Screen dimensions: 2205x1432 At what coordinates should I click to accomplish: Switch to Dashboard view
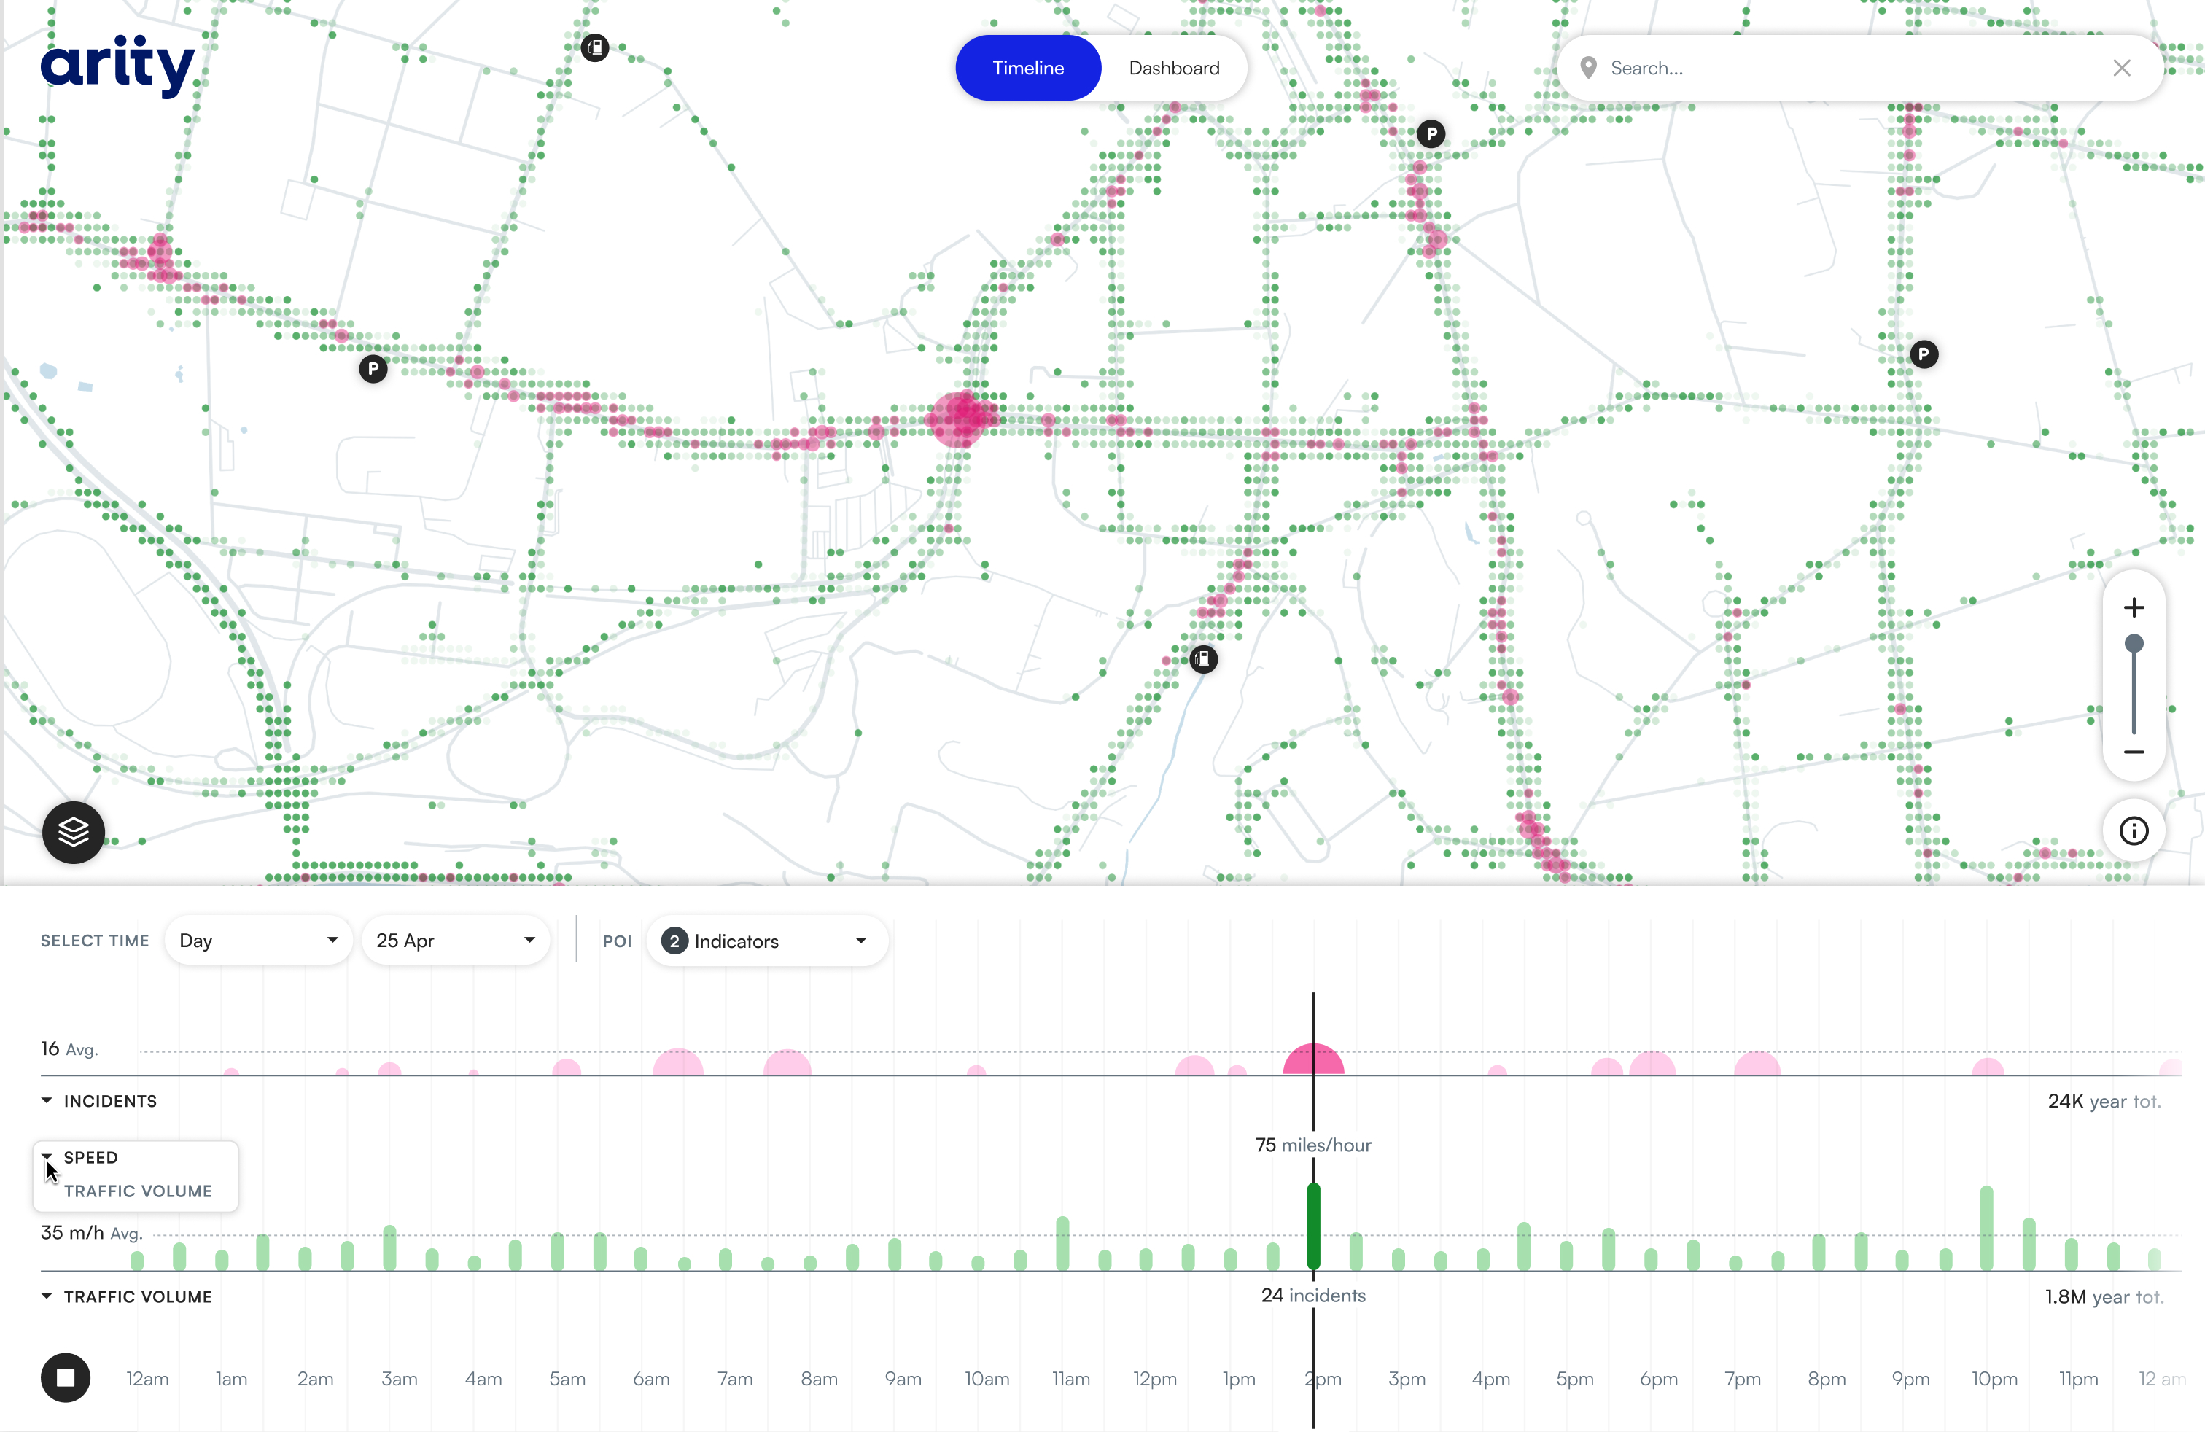[1173, 66]
